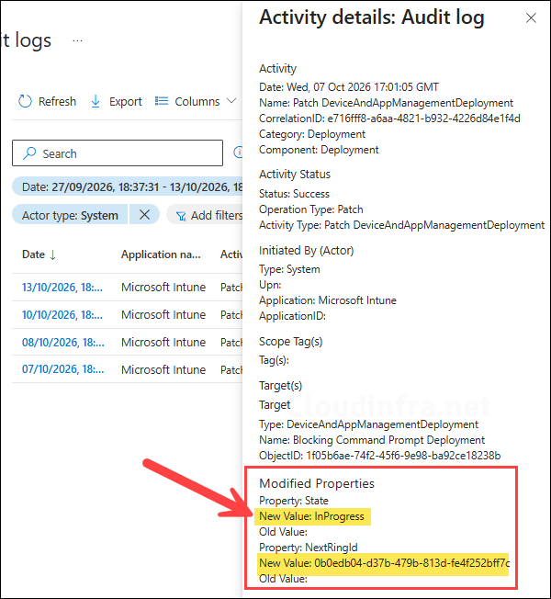Click the NextRingId New Value GUID
Image resolution: width=551 pixels, height=599 pixels.
(411, 562)
